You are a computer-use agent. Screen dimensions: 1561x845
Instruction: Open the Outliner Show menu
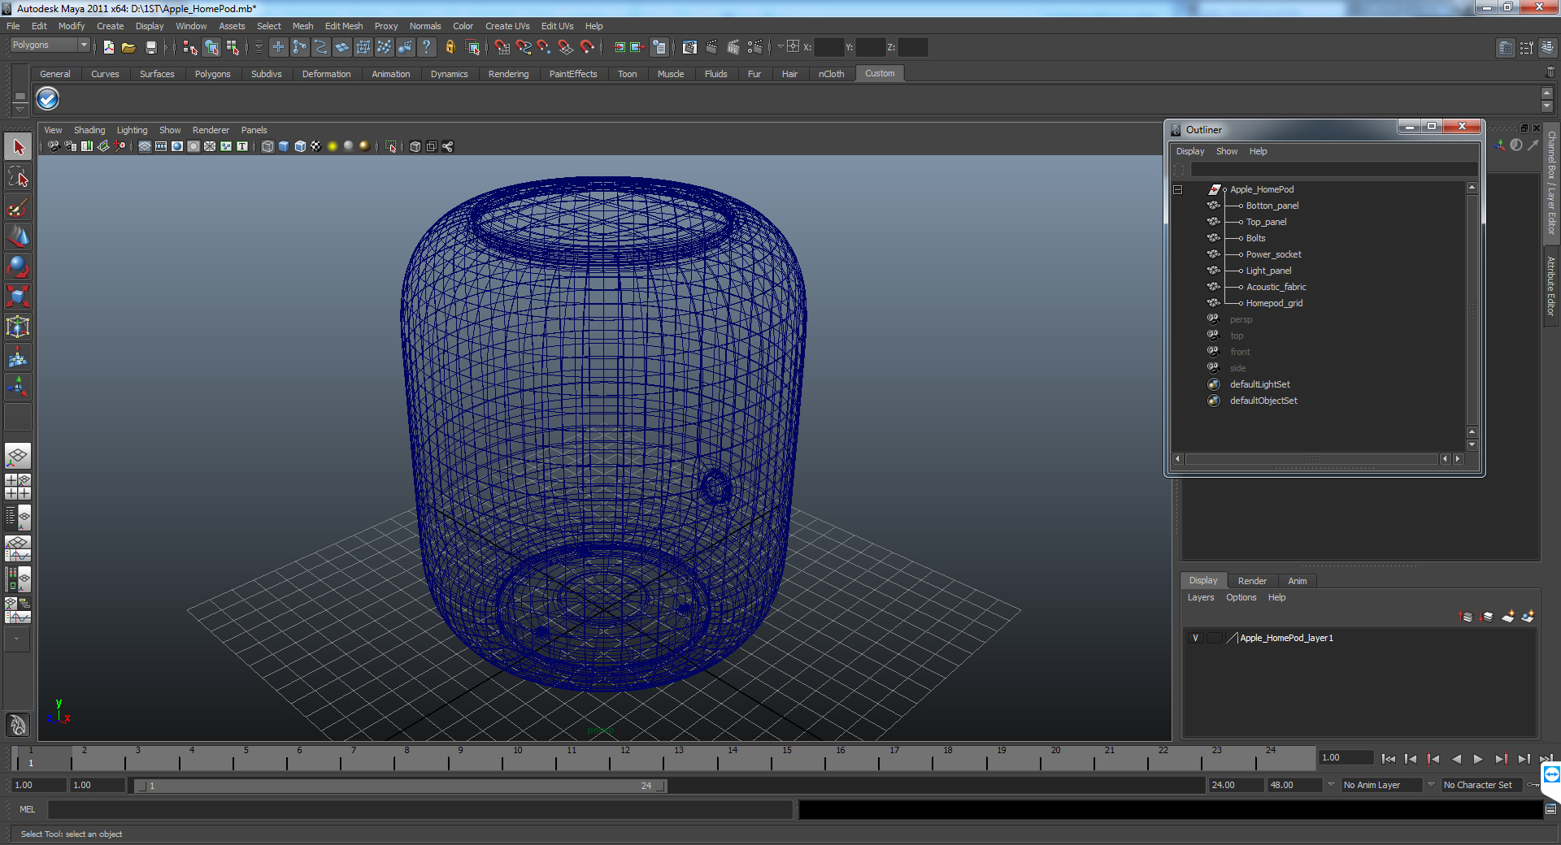tap(1227, 151)
